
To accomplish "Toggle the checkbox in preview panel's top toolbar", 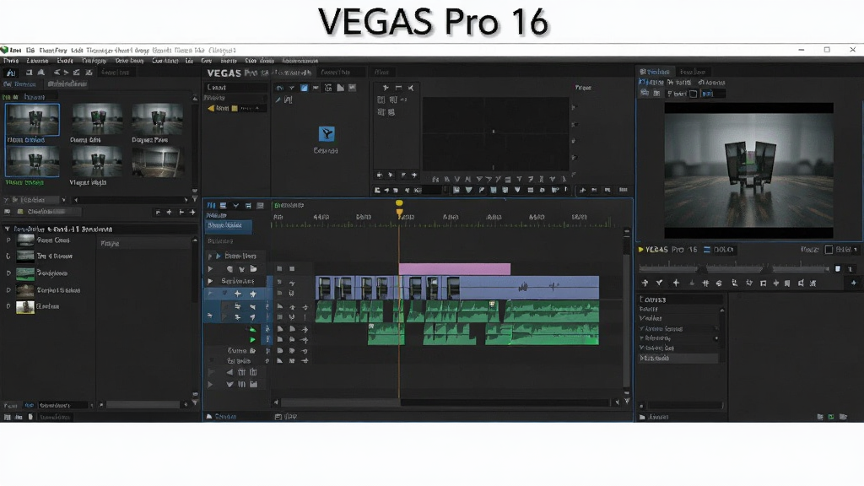I will pos(694,94).
